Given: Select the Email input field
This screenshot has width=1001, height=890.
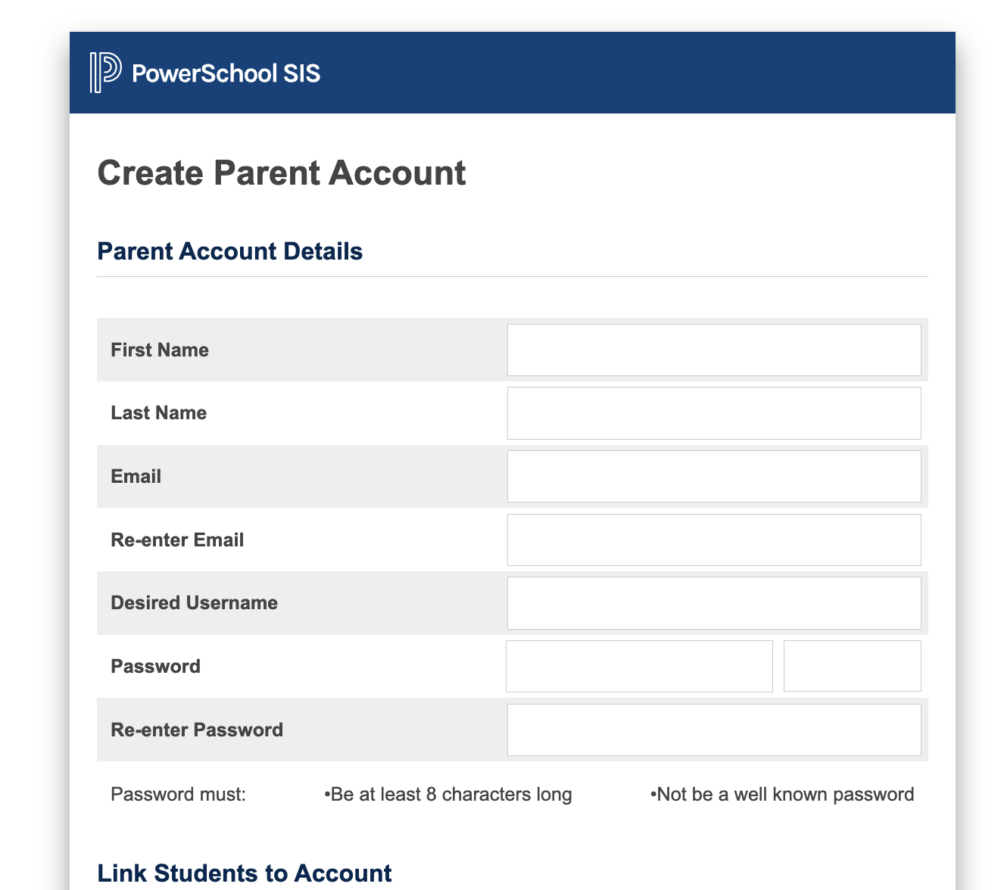Looking at the screenshot, I should click(x=714, y=476).
